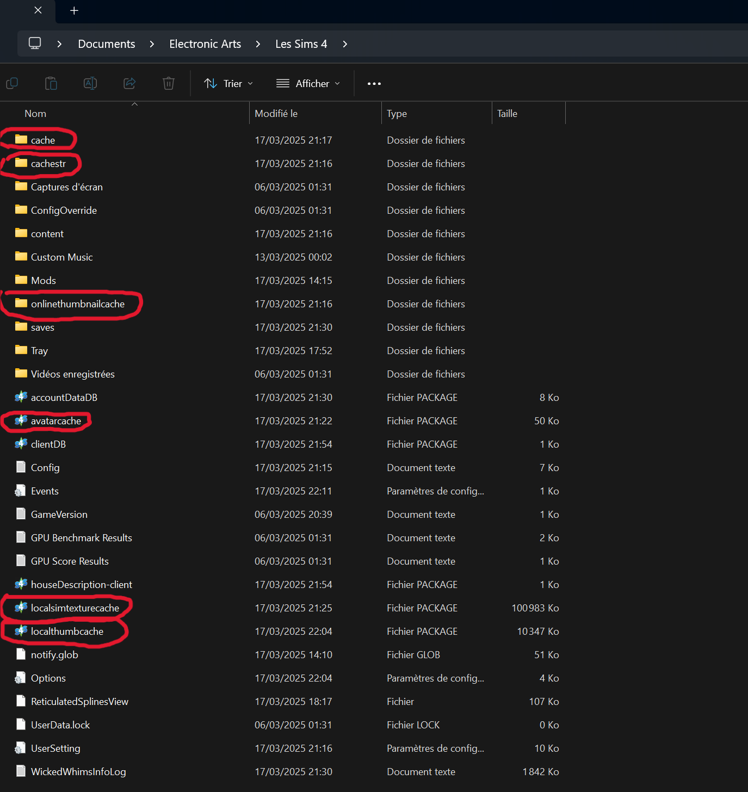Click the UserSetting config file icon
This screenshot has height=792, width=748.
21,748
